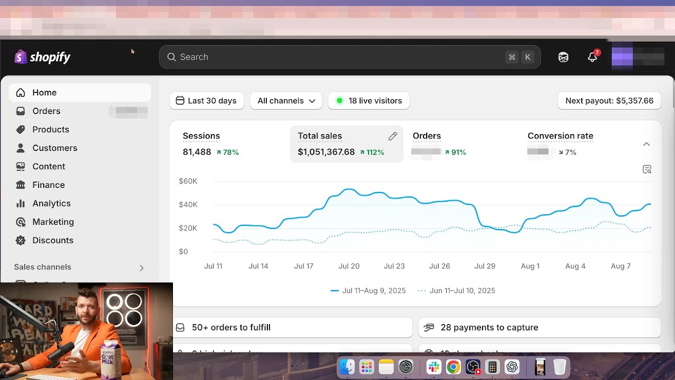Image resolution: width=675 pixels, height=380 pixels.
Task: Click the Orders inbox icon in the sidebar
Action: coord(21,111)
